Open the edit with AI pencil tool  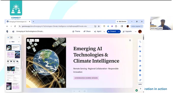click(x=140, y=80)
